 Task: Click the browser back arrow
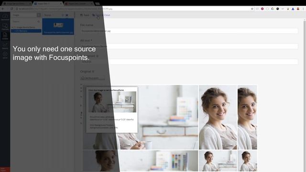3,9
